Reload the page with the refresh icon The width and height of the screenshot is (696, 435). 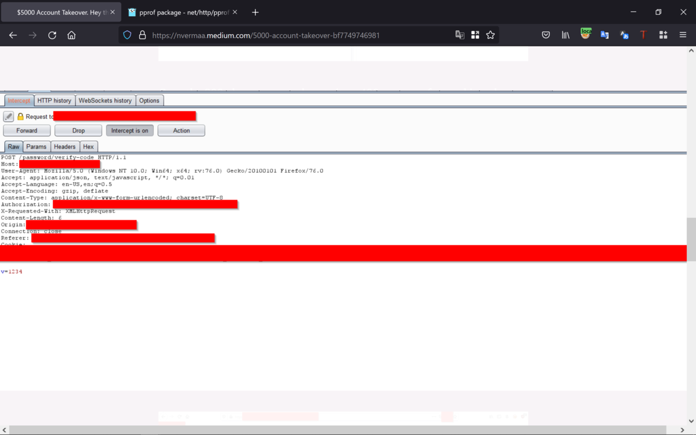[52, 35]
